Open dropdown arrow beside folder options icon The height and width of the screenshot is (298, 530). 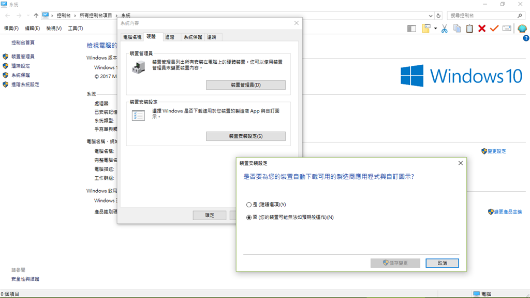coord(435,29)
